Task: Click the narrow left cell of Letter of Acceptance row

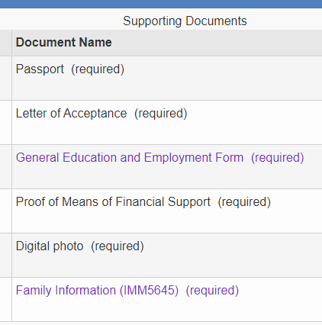Action: [x=5, y=123]
